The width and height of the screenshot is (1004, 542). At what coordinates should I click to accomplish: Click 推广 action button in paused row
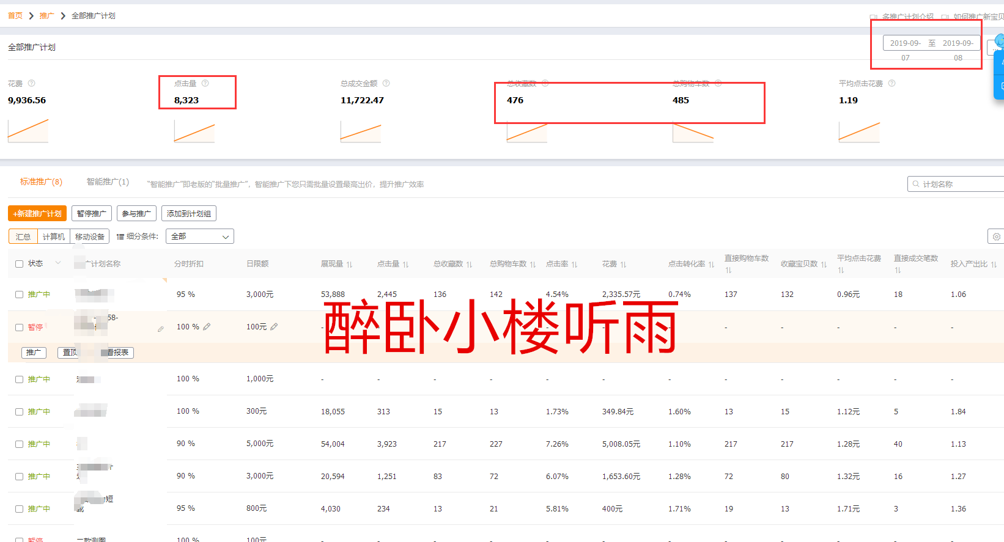[x=34, y=353]
